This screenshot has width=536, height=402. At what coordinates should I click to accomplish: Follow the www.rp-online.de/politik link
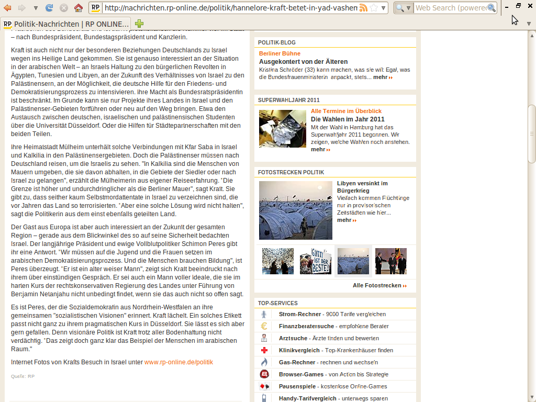tap(178, 362)
